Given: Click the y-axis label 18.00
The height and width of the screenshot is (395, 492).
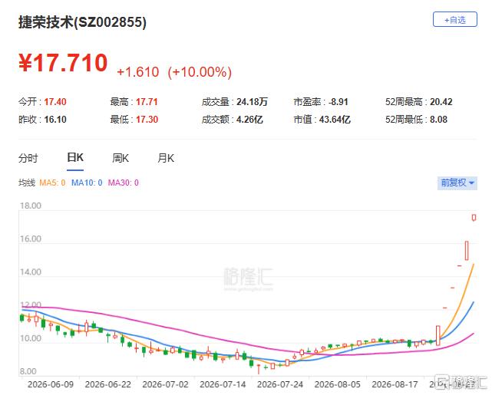Looking at the screenshot, I should (x=31, y=206).
